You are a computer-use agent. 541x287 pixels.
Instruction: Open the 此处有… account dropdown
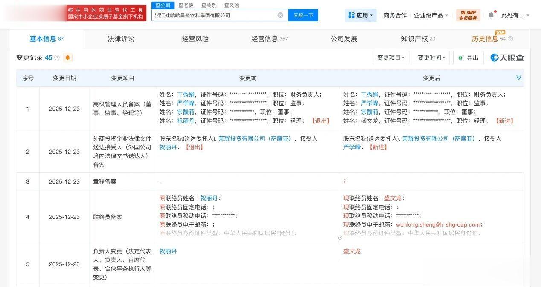point(515,15)
